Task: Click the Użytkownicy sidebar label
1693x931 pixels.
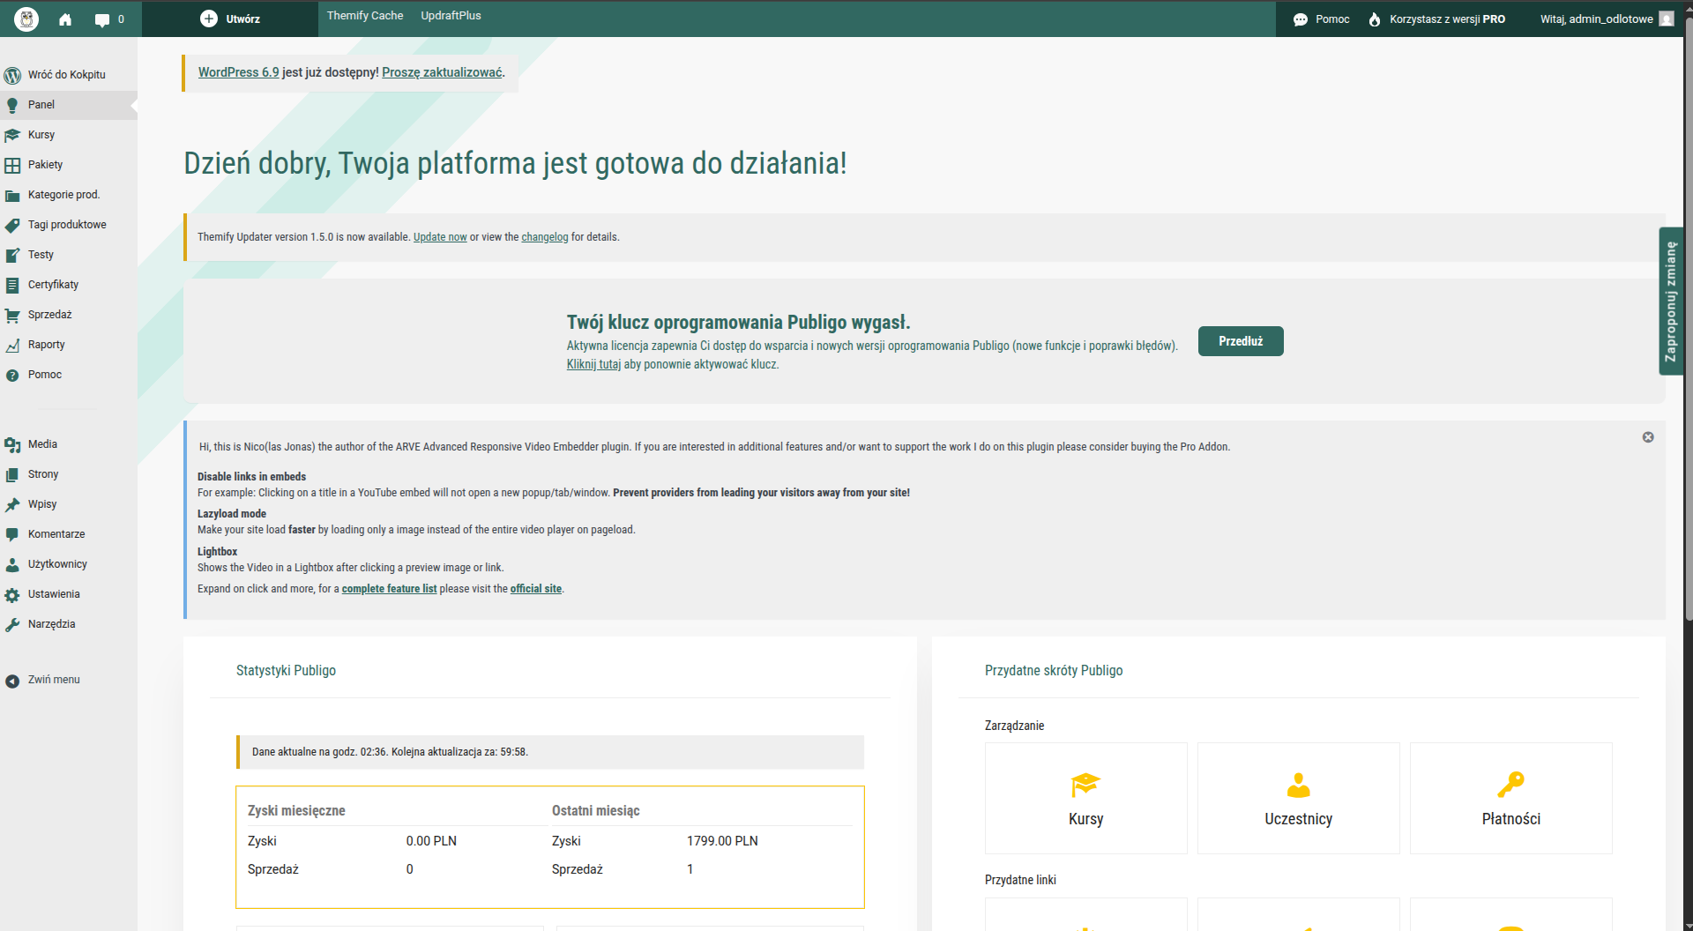Action: [x=57, y=564]
